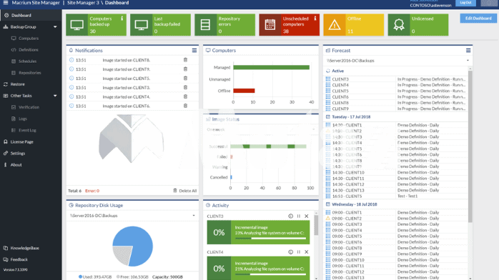Click info icon on Computers backed up tile
Viewport: 499px width, 280px height.
coord(122,19)
